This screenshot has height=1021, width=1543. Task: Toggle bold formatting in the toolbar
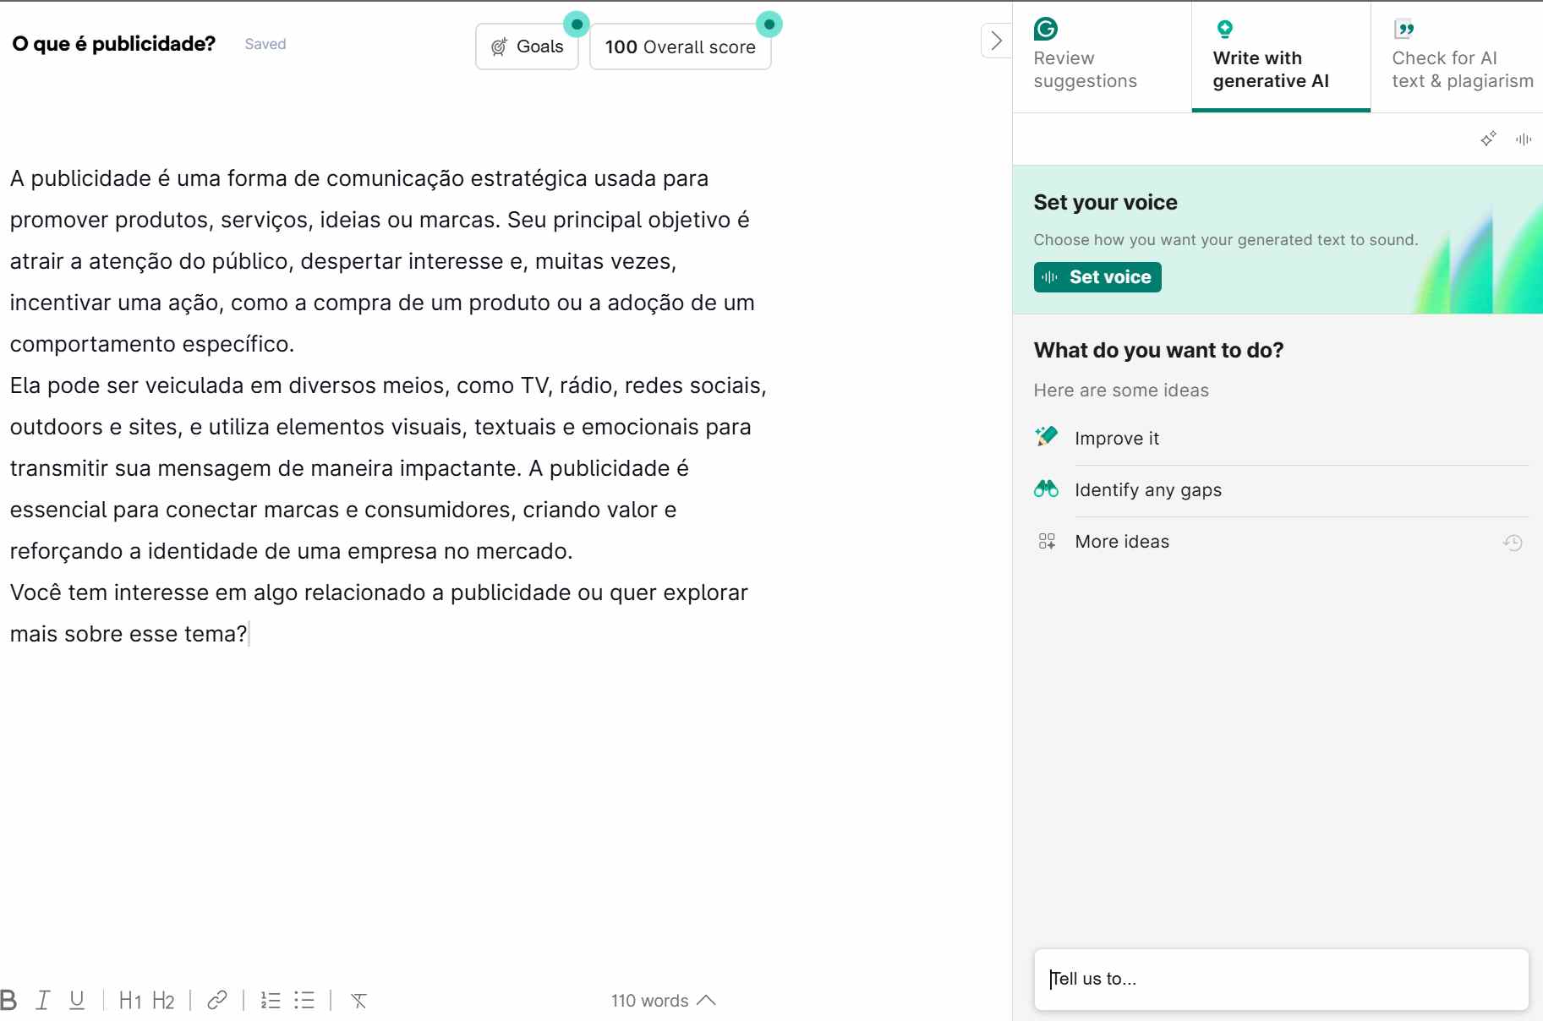pos(8,1001)
